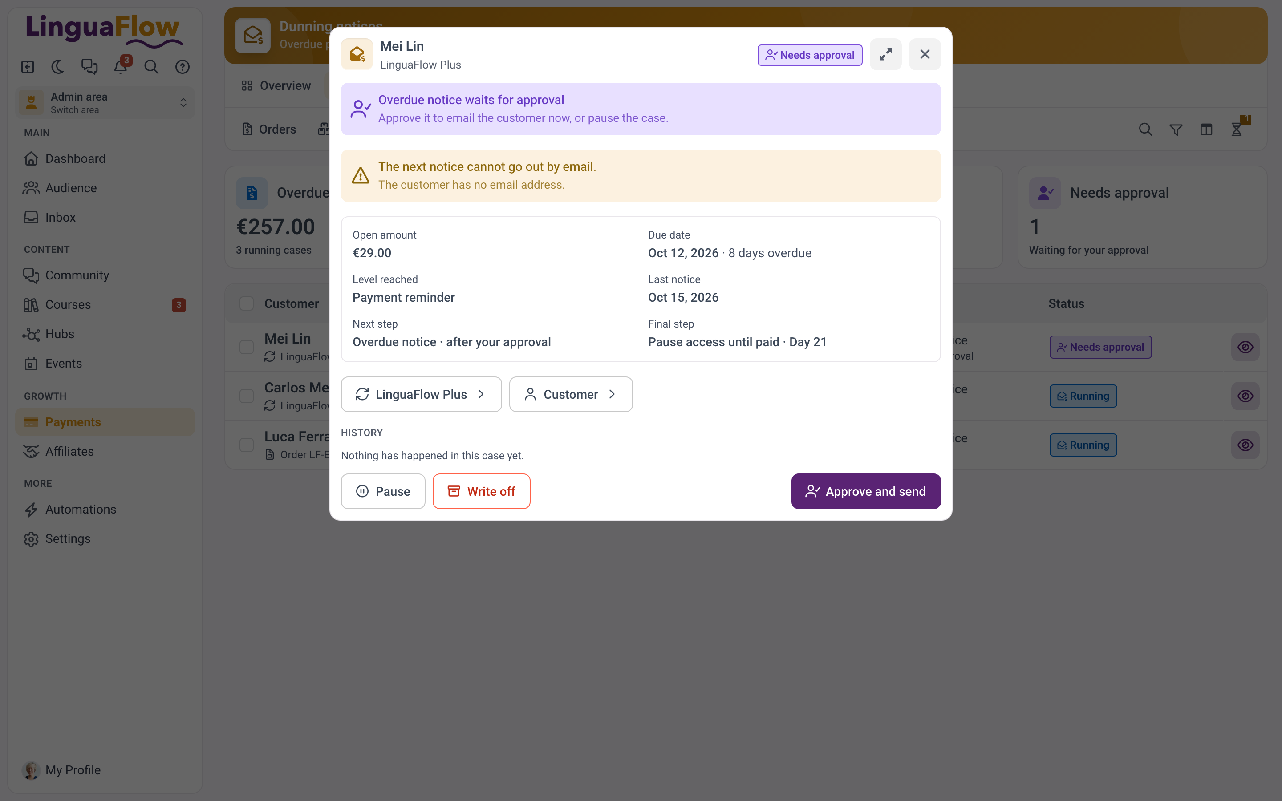Open notifications bell with badge
This screenshot has height=801, width=1282.
tap(121, 67)
